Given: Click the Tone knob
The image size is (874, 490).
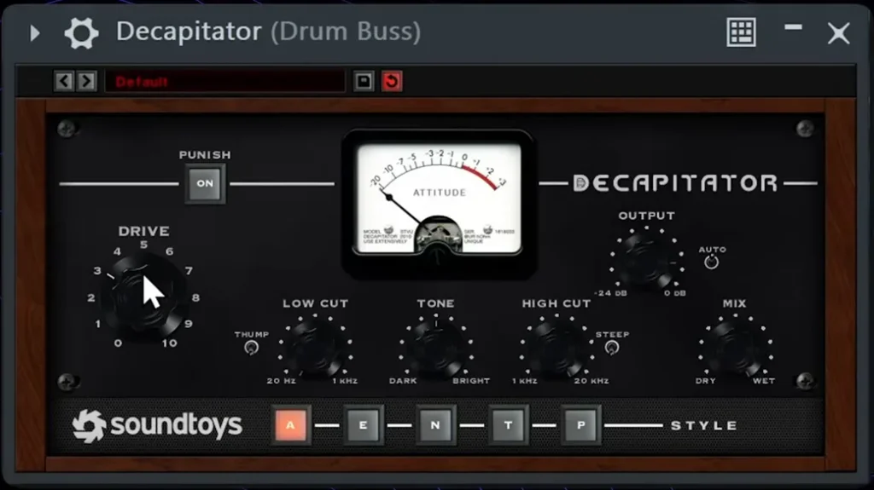Looking at the screenshot, I should coord(436,349).
